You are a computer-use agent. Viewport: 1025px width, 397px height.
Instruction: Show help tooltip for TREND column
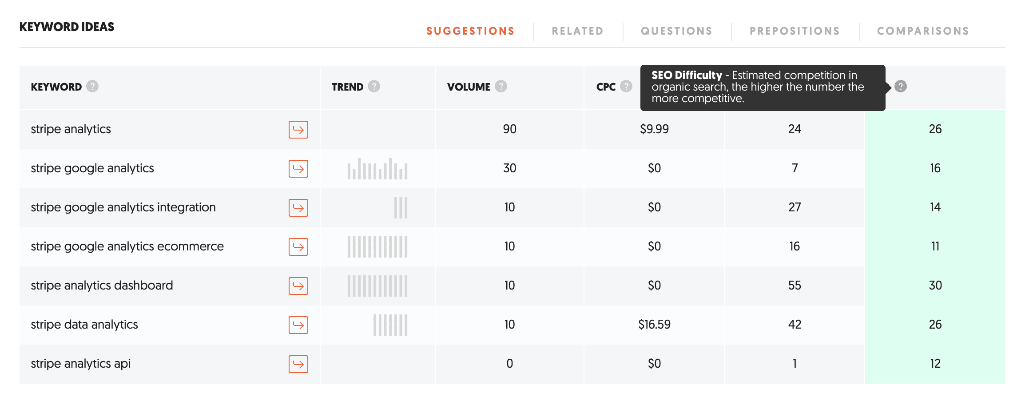[374, 86]
